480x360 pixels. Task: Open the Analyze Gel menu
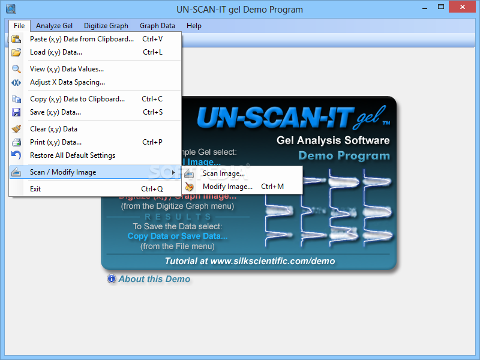point(54,26)
